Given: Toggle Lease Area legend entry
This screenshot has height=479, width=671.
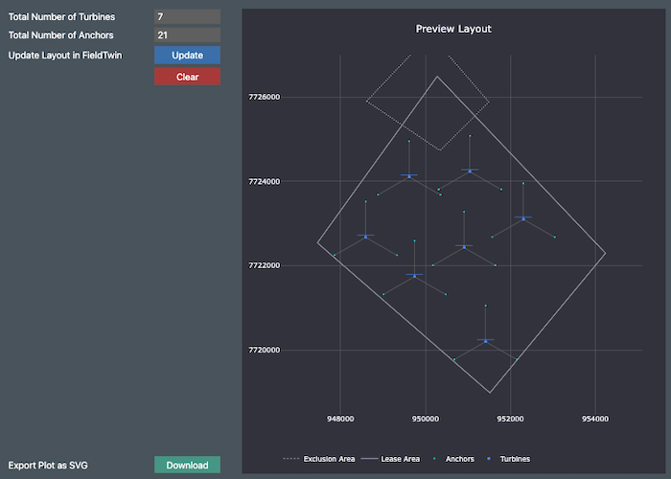Looking at the screenshot, I should 391,459.
